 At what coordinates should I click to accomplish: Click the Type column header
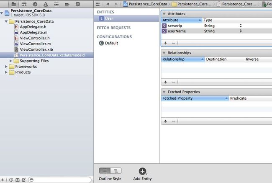pyautogui.click(x=237, y=20)
